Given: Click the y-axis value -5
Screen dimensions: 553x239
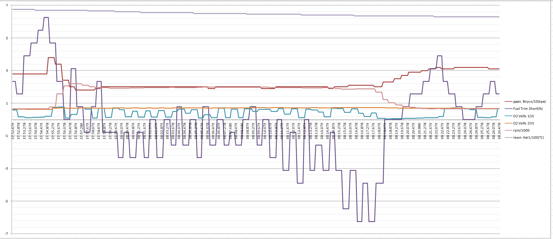Looking at the screenshot, I should coord(7,201).
